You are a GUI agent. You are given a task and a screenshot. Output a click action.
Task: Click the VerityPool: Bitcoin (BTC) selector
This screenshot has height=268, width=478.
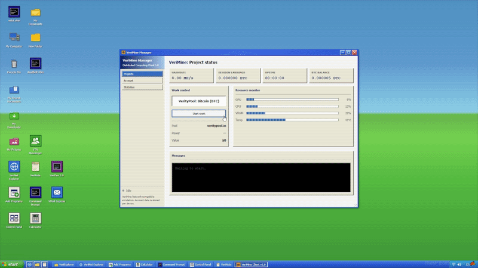[x=199, y=101]
